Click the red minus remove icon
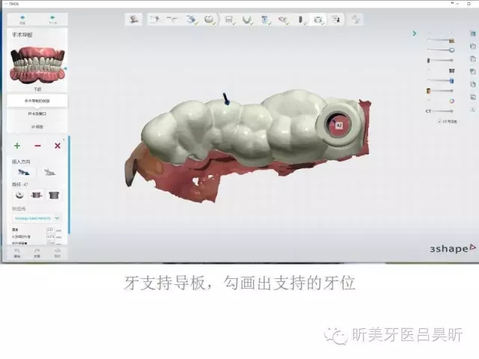The width and height of the screenshot is (479, 359). pyautogui.click(x=37, y=145)
